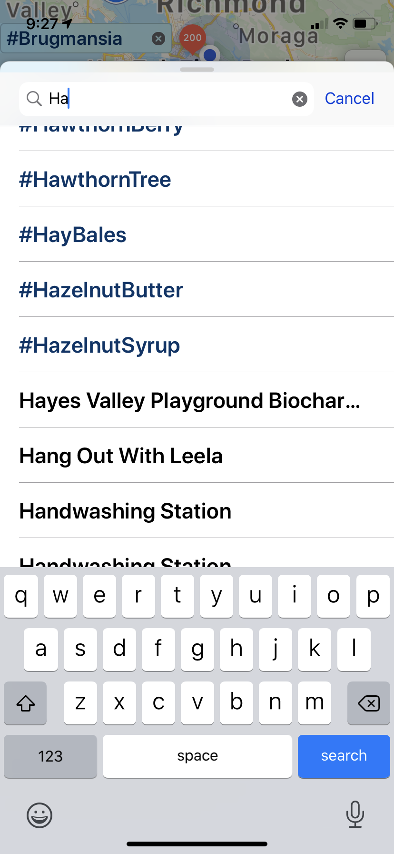This screenshot has height=854, width=394.
Task: Tap the magnifying glass search icon
Action: (x=34, y=99)
